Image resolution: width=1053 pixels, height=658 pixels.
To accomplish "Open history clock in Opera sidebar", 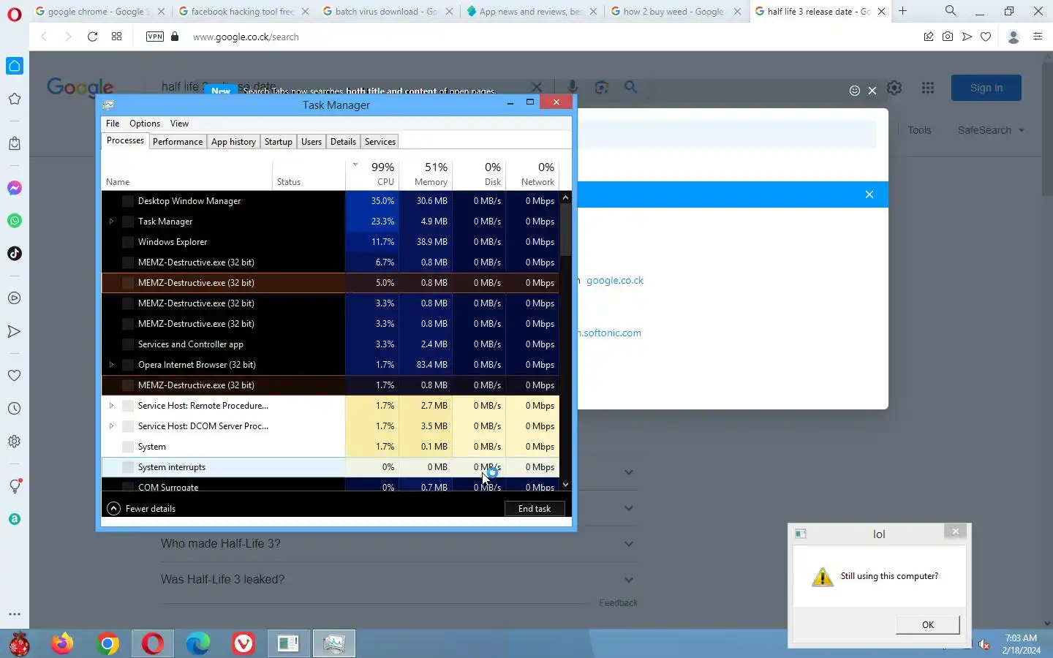I will click(15, 409).
